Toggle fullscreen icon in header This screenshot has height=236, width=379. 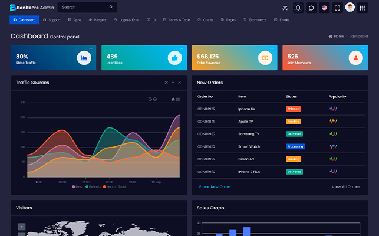(337, 8)
